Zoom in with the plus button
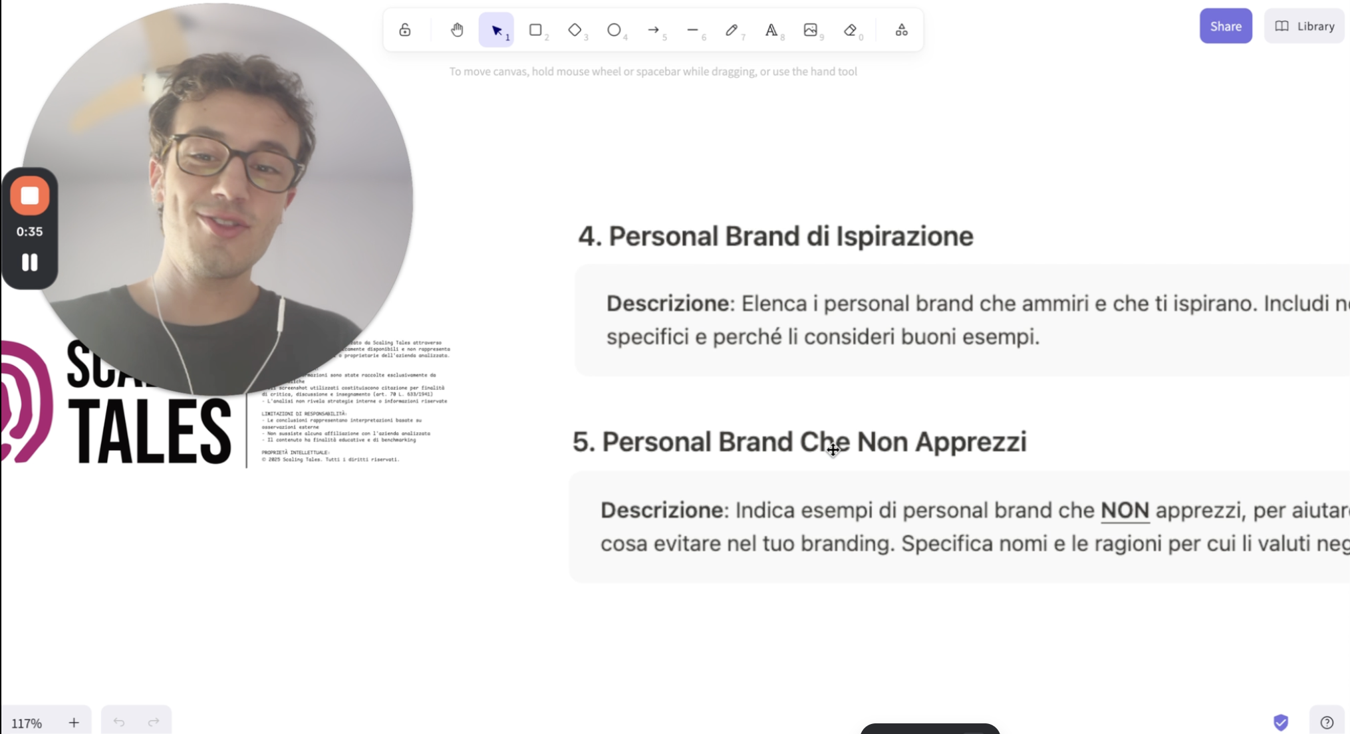The image size is (1350, 734). pyautogui.click(x=74, y=722)
